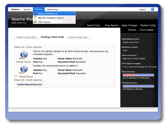Collapse the Servers dropdown menu

tap(39, 9)
